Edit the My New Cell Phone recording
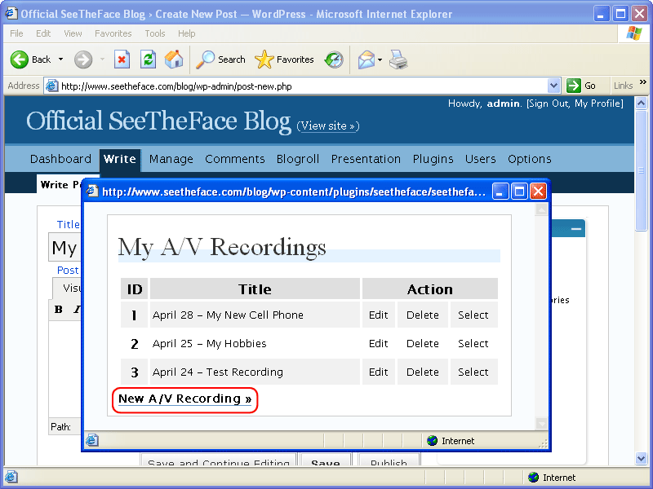 pos(378,315)
